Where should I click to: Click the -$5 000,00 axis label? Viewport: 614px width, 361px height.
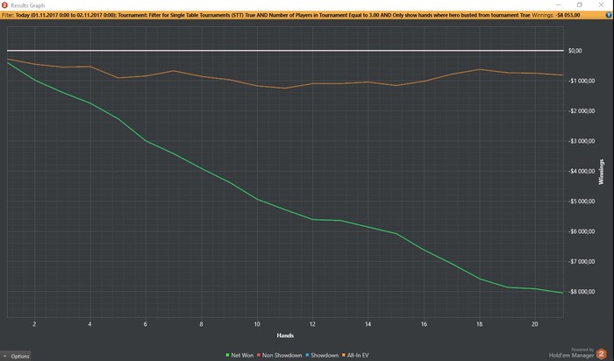582,201
